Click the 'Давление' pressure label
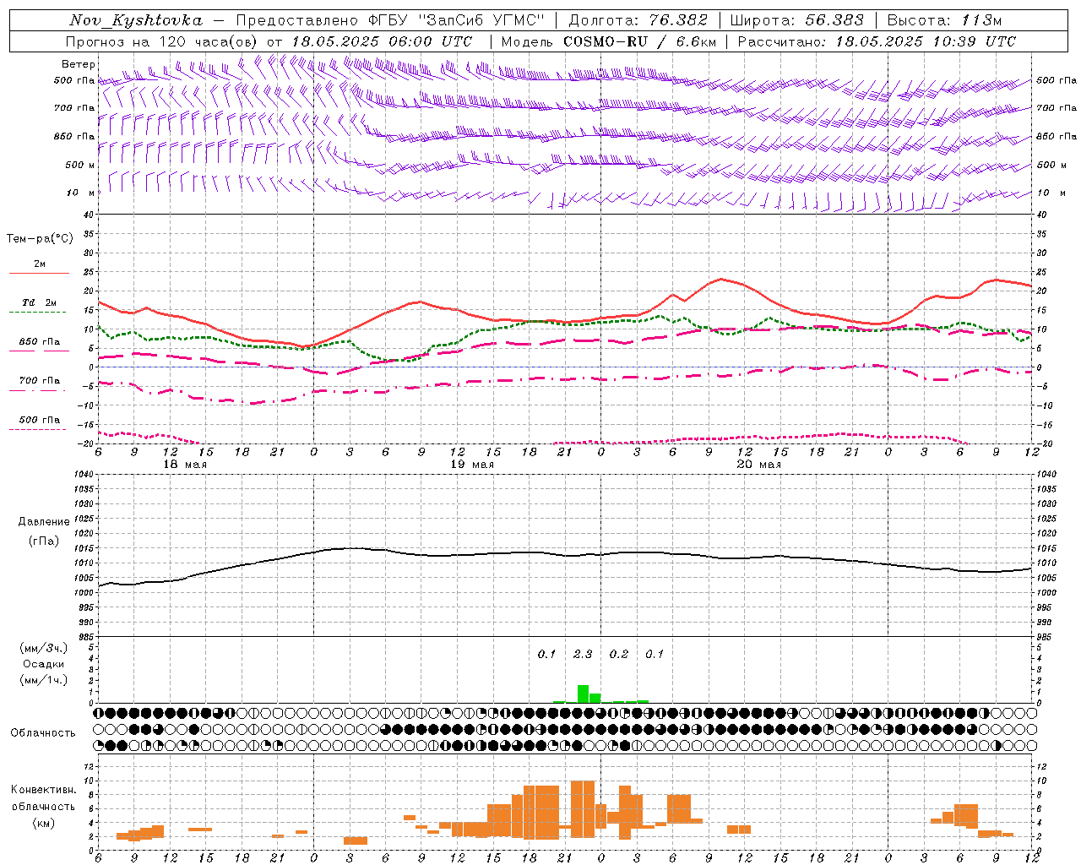The height and width of the screenshot is (865, 1081). (x=44, y=522)
